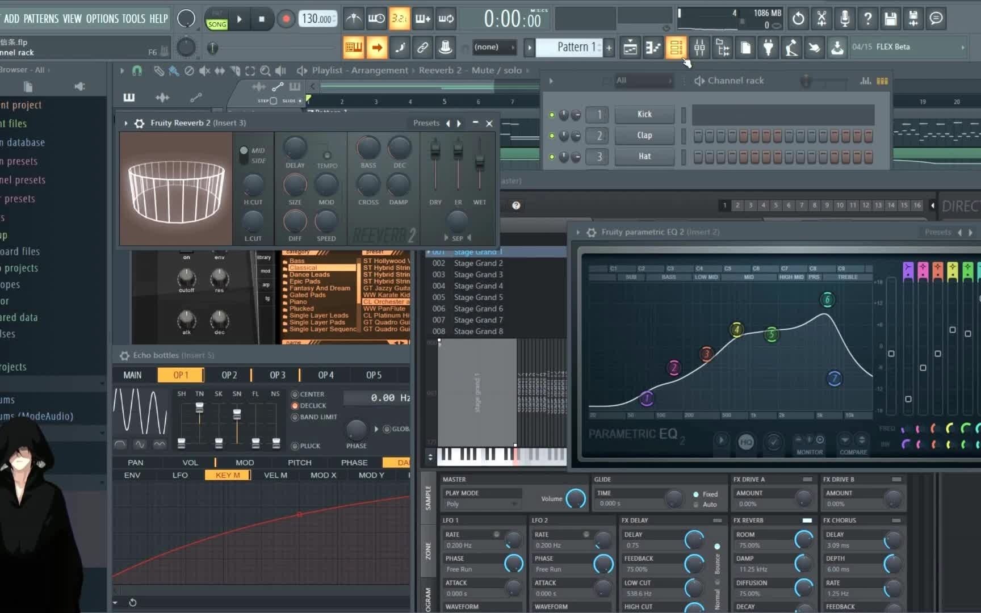Click the Reeverb DRY level slider
This screenshot has height=613, width=981.
435,151
